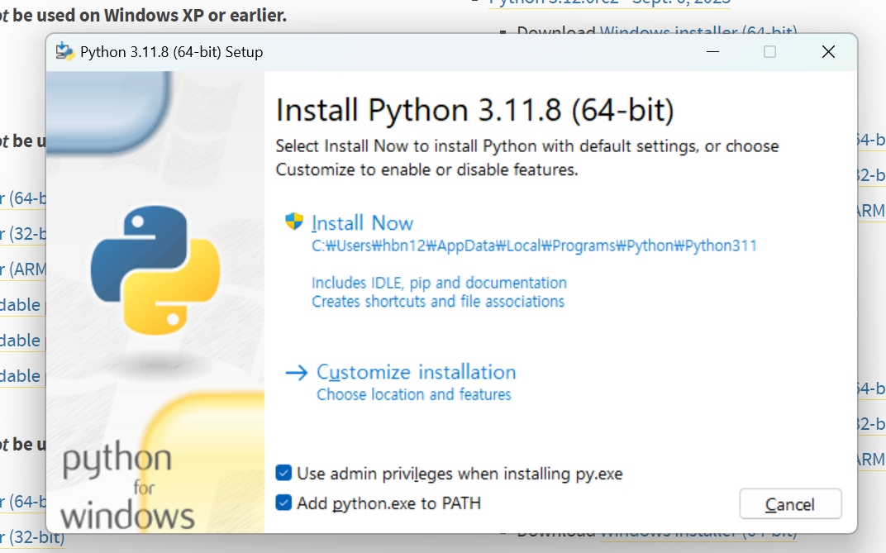
Task: Cancel the Python setup
Action: 790,504
